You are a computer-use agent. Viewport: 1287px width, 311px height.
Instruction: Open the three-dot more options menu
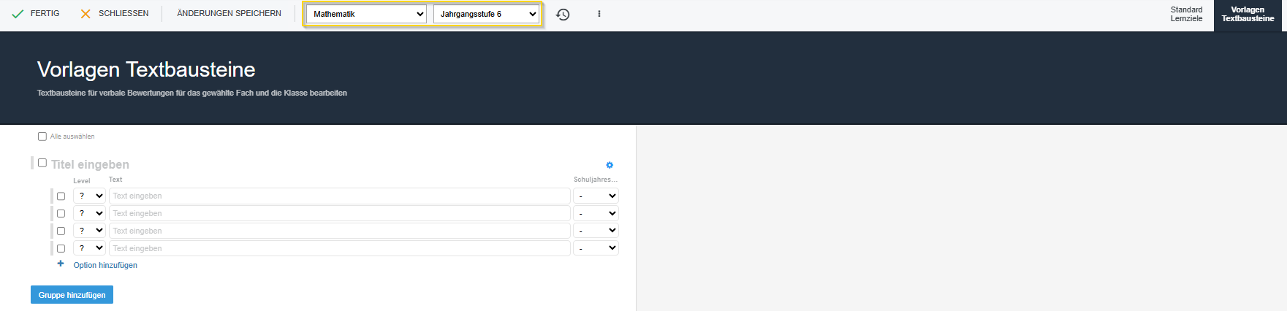(599, 14)
